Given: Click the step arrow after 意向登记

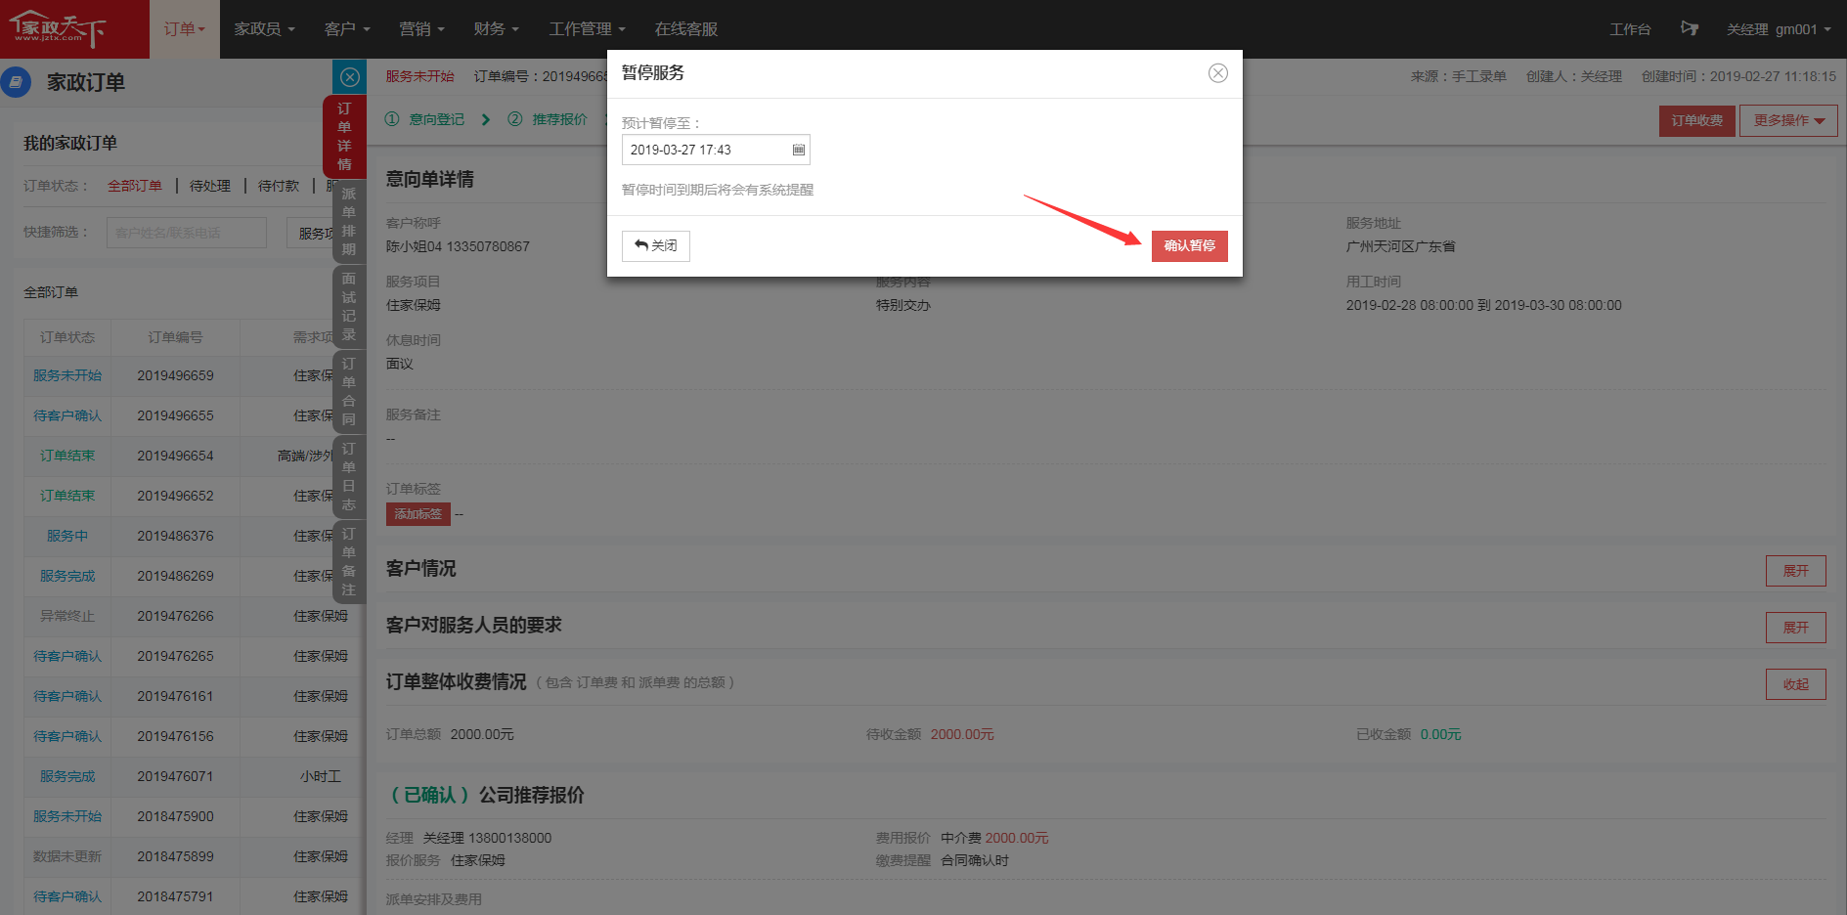Looking at the screenshot, I should click(x=486, y=119).
